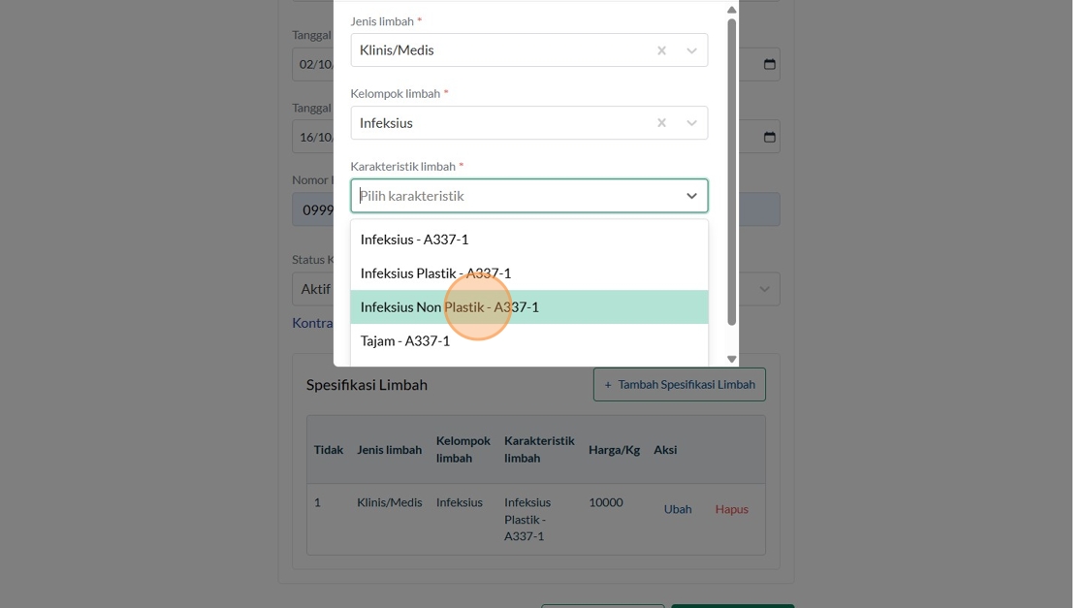Click Ubah on the Klinis/Medis row
The image size is (1086, 608).
[x=678, y=509]
